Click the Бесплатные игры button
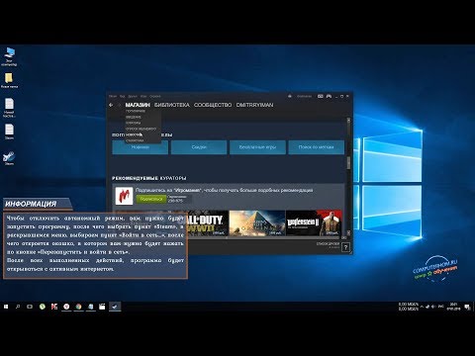Viewport: 475px width, 356px height. tap(257, 147)
